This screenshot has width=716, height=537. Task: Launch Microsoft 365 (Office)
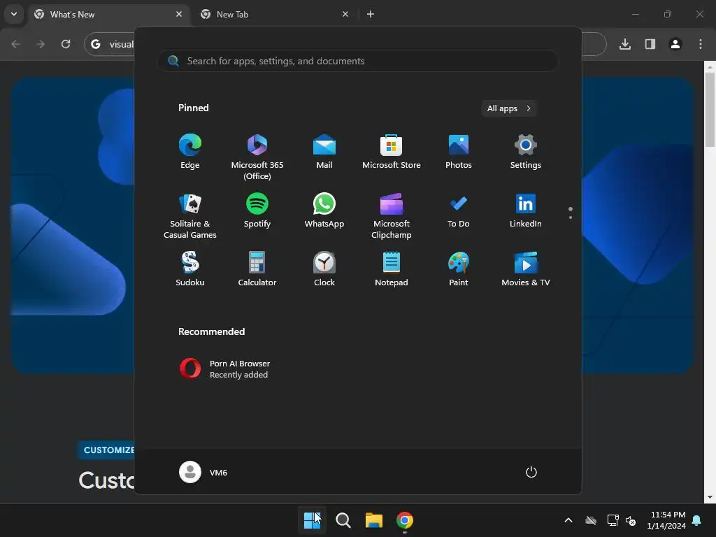click(x=257, y=157)
